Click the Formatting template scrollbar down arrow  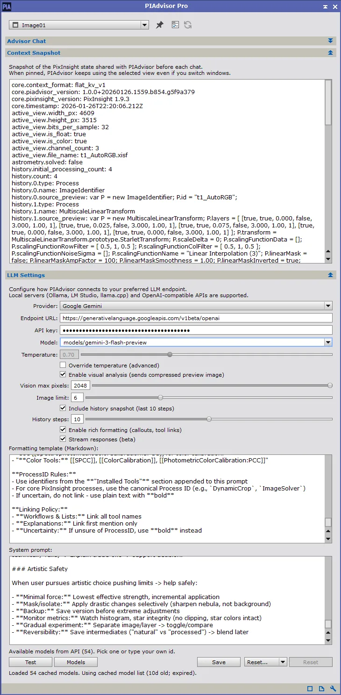pyautogui.click(x=328, y=539)
